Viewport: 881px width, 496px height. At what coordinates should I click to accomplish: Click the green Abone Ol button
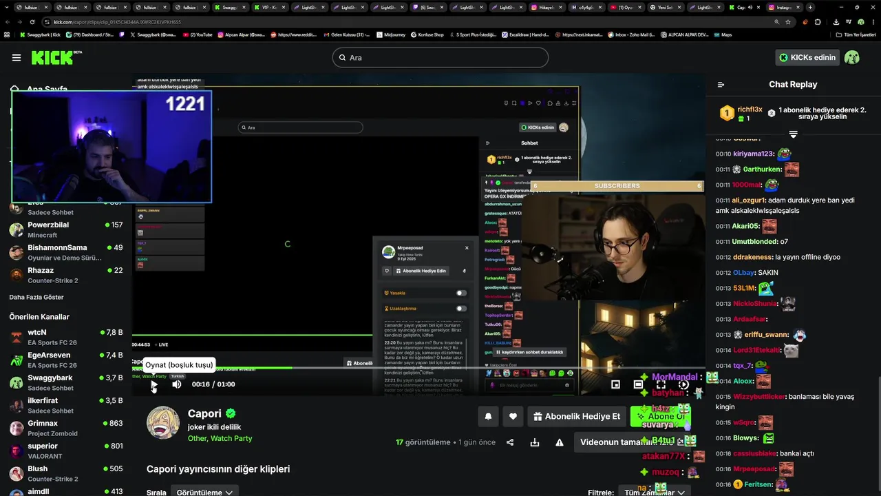[661, 416]
